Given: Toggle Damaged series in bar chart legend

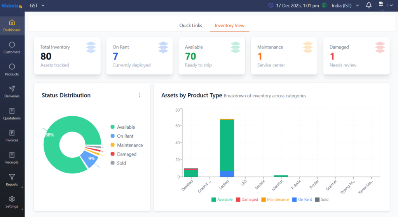Looking at the screenshot, I should pyautogui.click(x=246, y=199).
